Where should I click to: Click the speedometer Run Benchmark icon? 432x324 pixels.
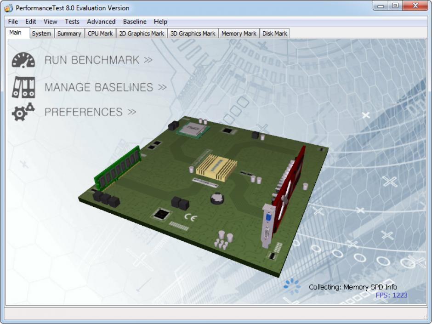pyautogui.click(x=23, y=60)
